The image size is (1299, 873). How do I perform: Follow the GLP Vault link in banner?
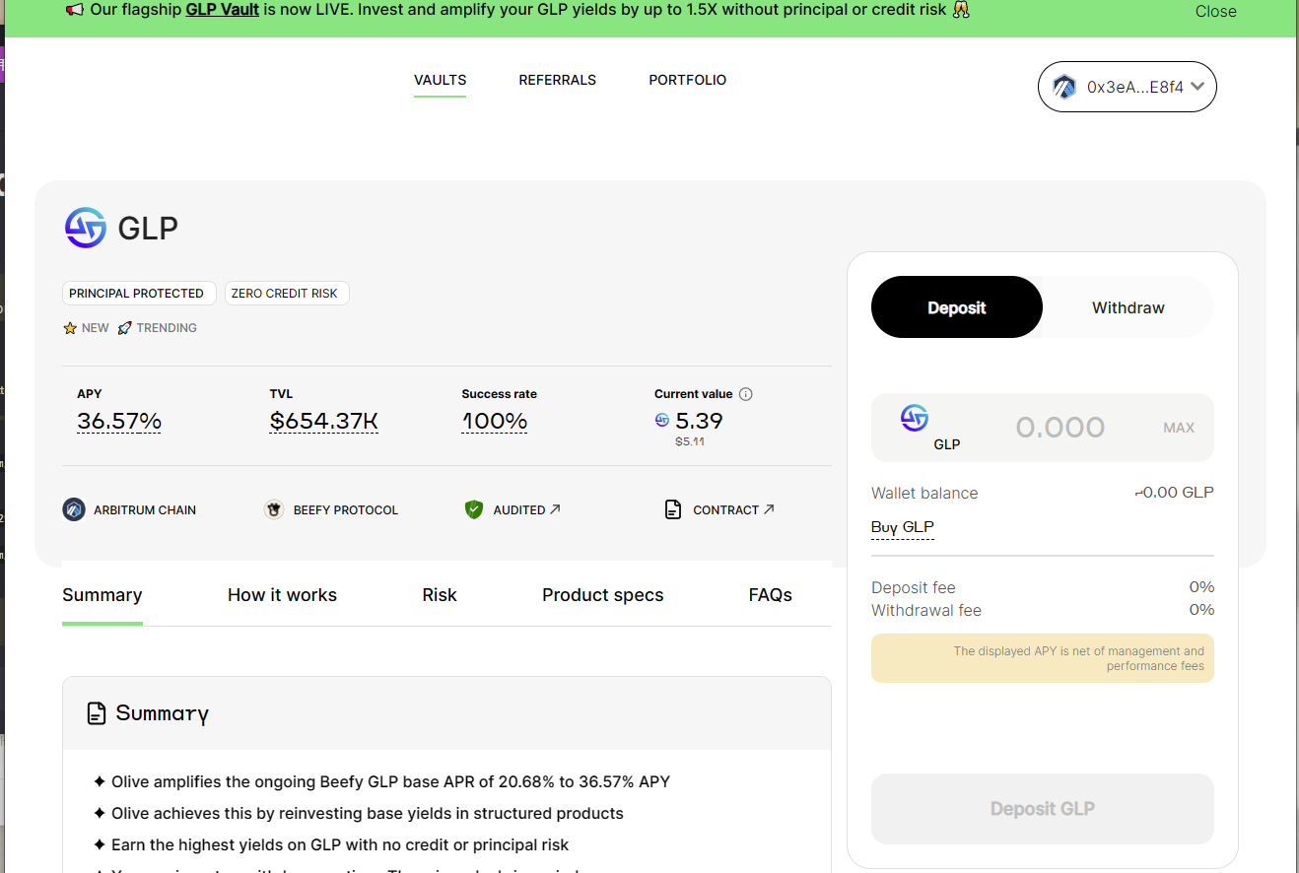pos(223,10)
